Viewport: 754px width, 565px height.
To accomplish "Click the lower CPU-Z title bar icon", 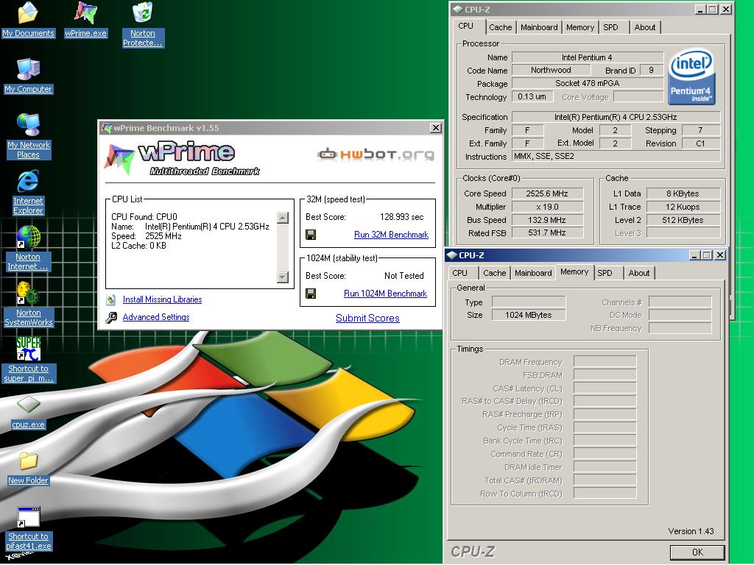I will point(451,255).
